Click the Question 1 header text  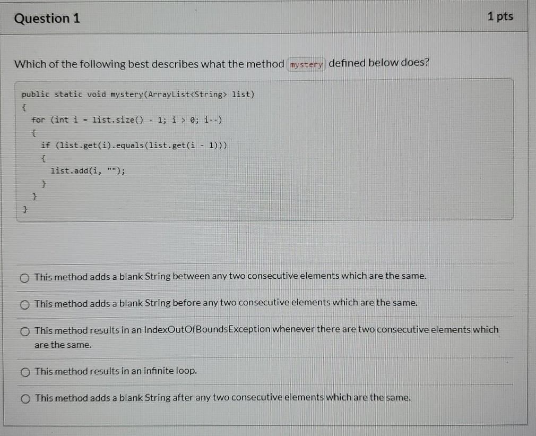[x=47, y=18]
